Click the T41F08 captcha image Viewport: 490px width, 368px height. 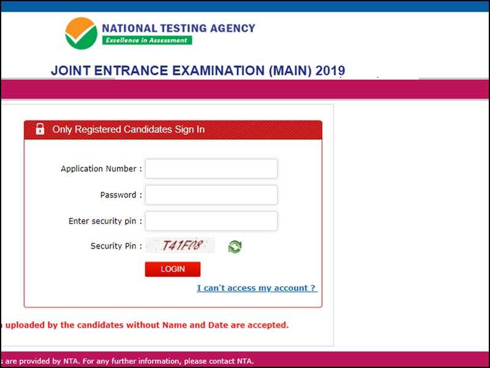(x=180, y=246)
